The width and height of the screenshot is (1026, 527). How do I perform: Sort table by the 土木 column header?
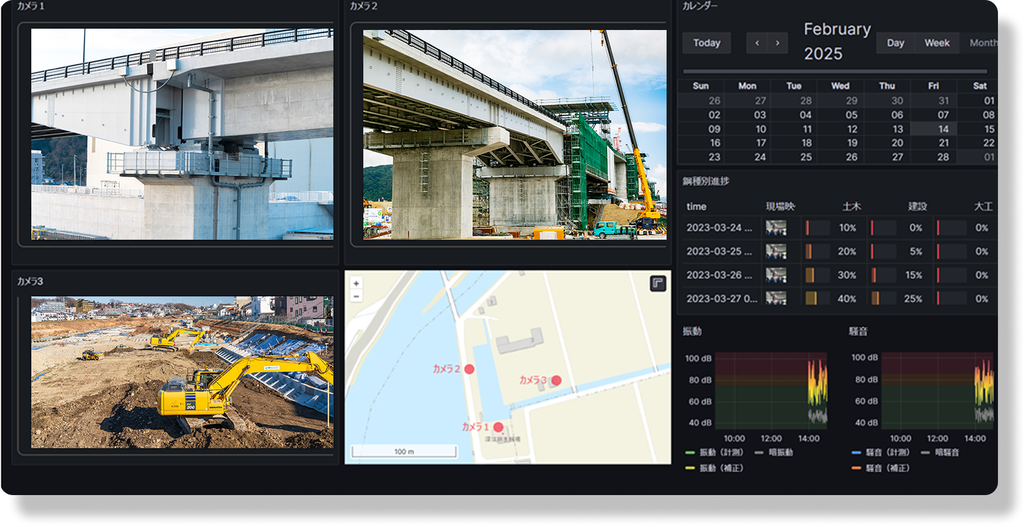tap(851, 207)
